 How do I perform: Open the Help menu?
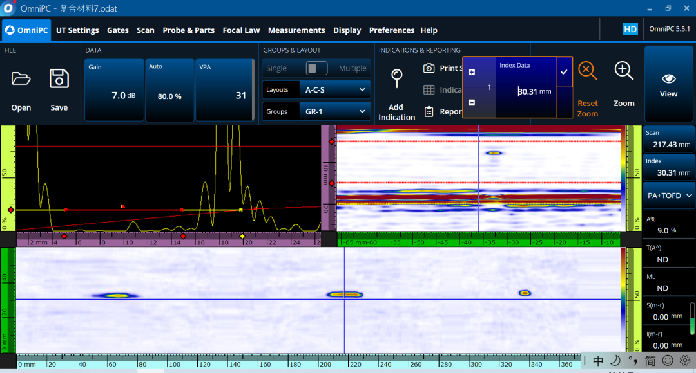(x=429, y=30)
